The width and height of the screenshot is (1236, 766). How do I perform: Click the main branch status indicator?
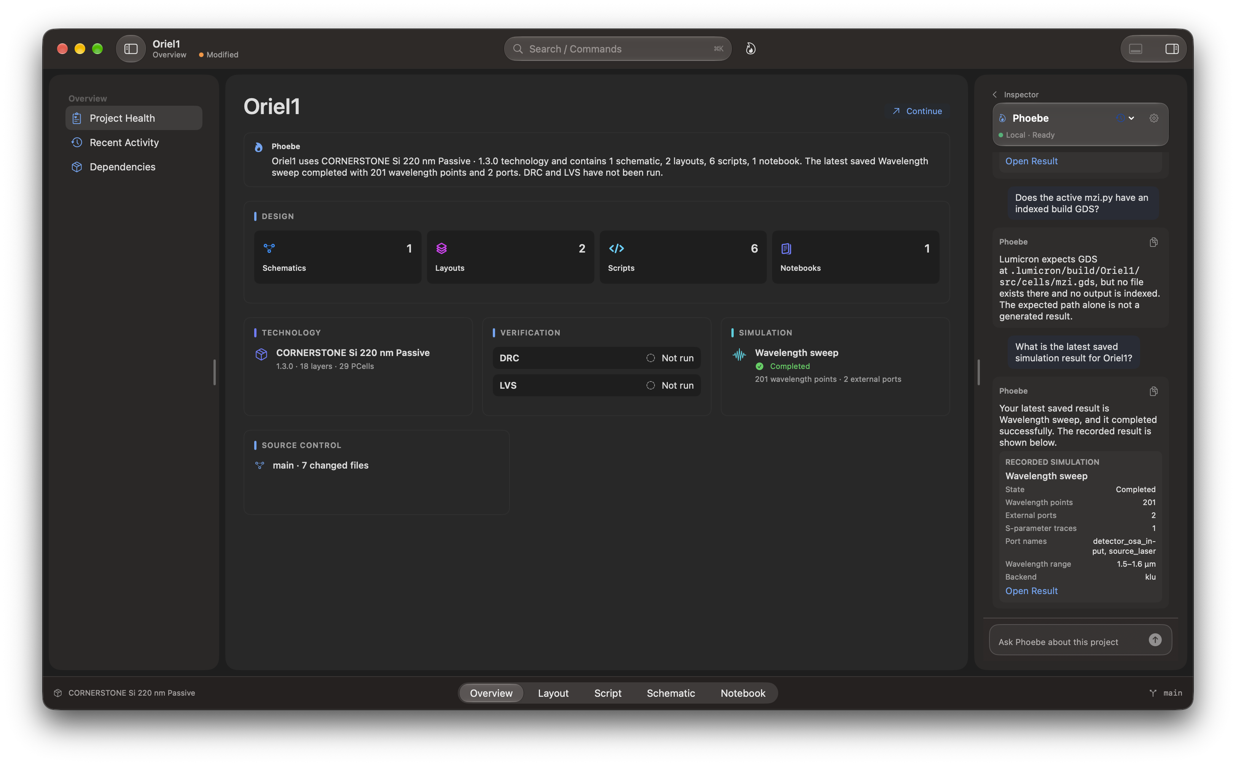(x=1166, y=693)
